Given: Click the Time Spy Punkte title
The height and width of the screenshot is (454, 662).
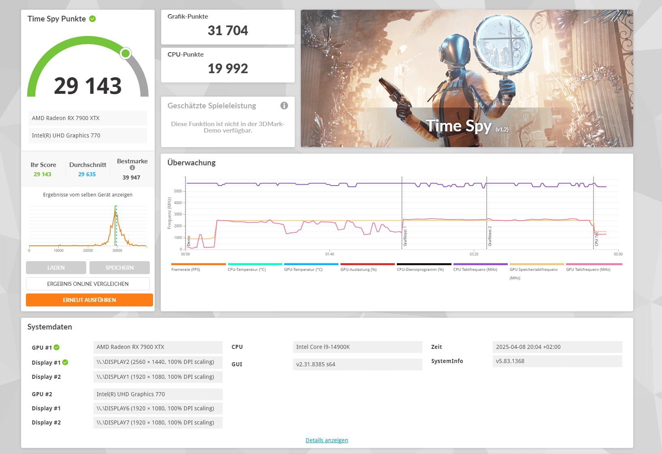Looking at the screenshot, I should (x=57, y=19).
